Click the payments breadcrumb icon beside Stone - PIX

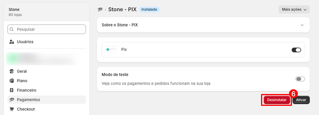(x=100, y=9)
